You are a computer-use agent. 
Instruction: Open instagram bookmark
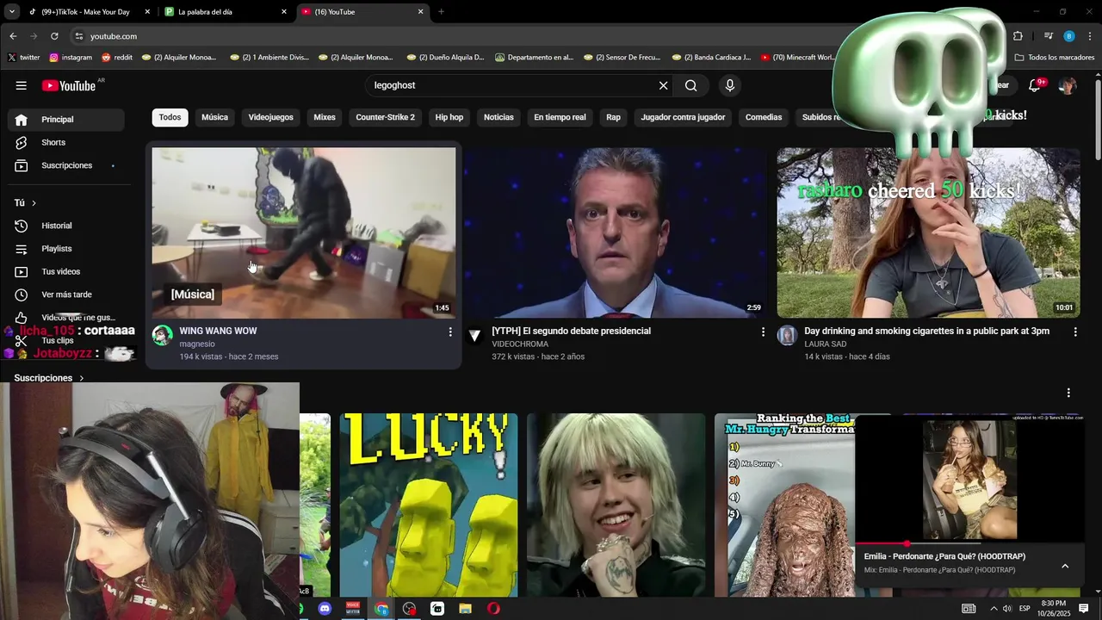click(x=71, y=58)
